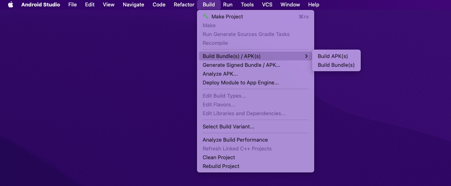This screenshot has width=451, height=186.
Task: Open the View menu
Action: coord(108,4)
